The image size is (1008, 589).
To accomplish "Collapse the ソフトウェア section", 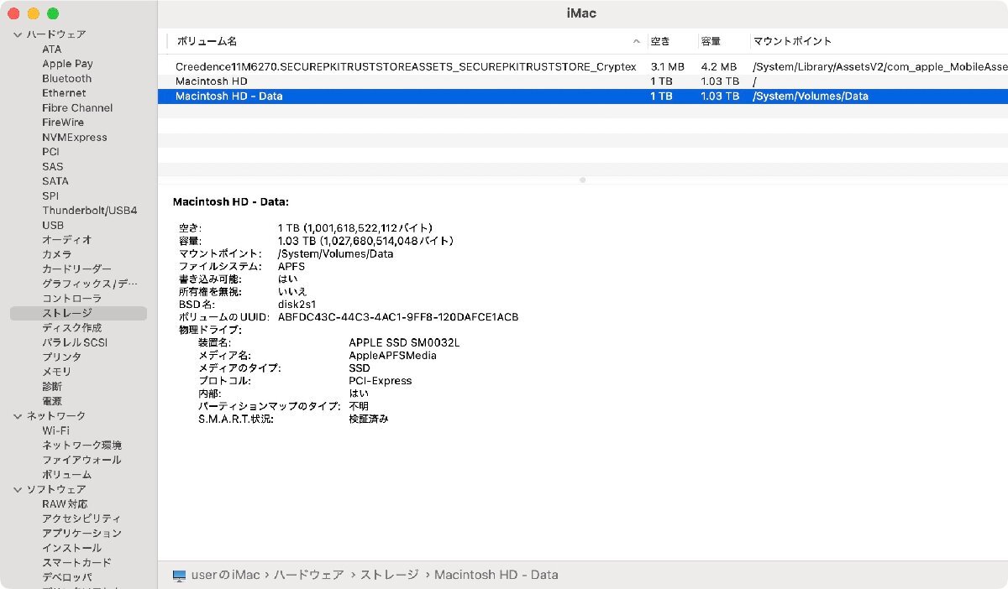I will click(18, 489).
